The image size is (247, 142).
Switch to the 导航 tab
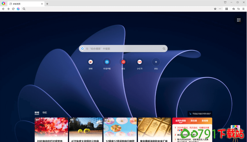pos(45,113)
